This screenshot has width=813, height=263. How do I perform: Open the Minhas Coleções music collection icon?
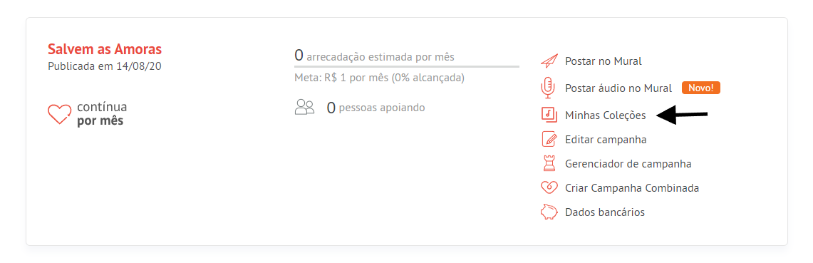[x=549, y=115]
